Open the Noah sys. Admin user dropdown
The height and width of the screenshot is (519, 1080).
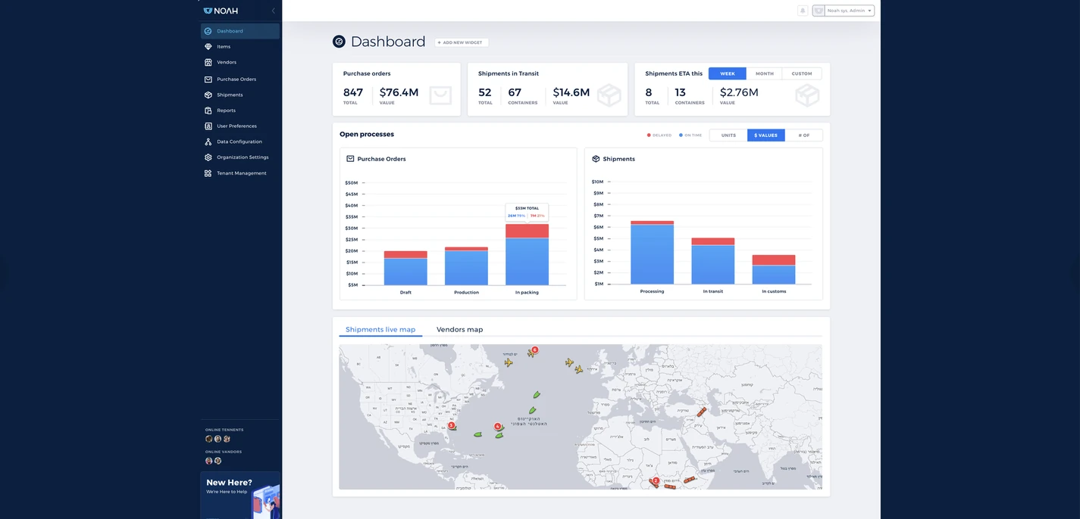pyautogui.click(x=844, y=11)
